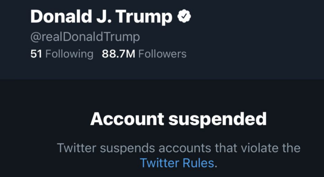The width and height of the screenshot is (324, 177).
Task: Click the gray word Twitter starting sentence
Action: pyautogui.click(x=77, y=148)
